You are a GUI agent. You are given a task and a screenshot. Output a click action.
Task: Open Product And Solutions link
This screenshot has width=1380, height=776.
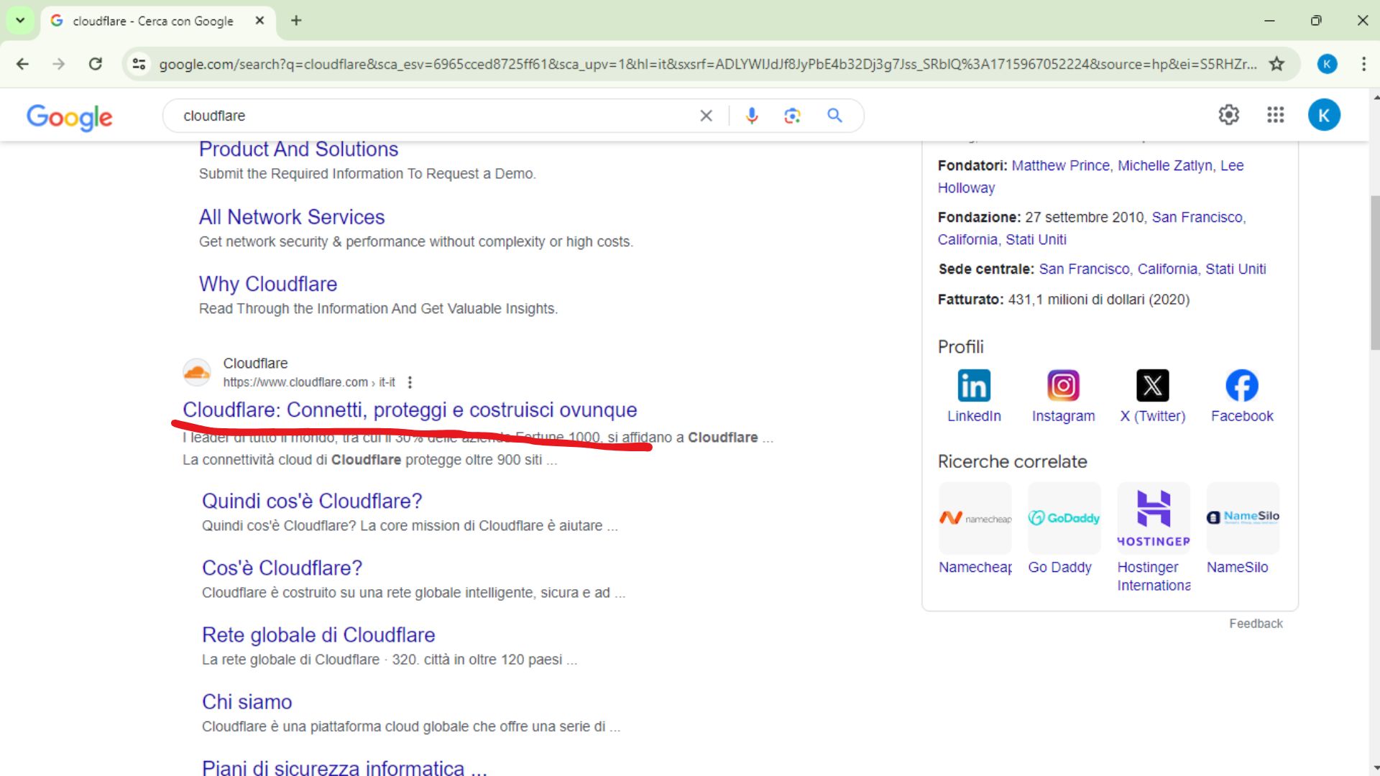pyautogui.click(x=298, y=149)
